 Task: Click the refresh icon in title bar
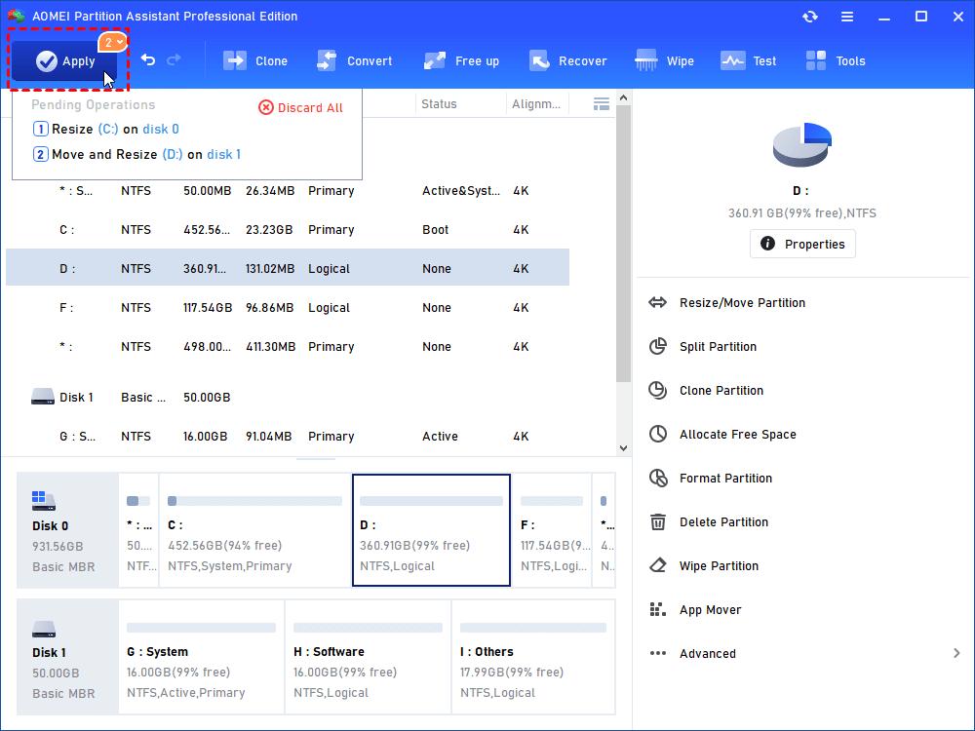809,17
